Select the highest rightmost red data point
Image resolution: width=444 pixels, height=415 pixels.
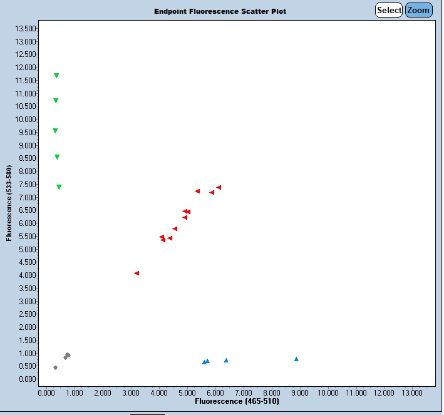(219, 187)
